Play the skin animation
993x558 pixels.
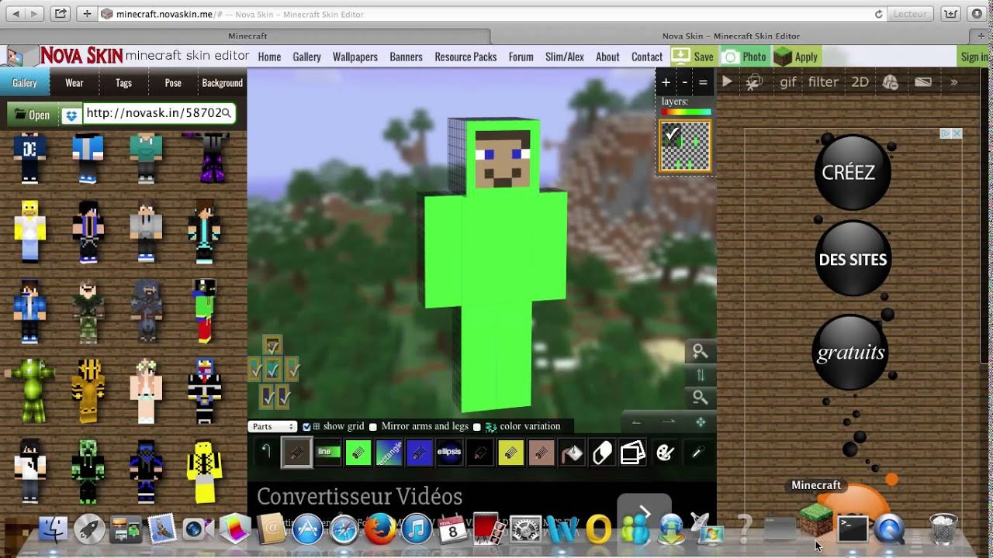727,81
